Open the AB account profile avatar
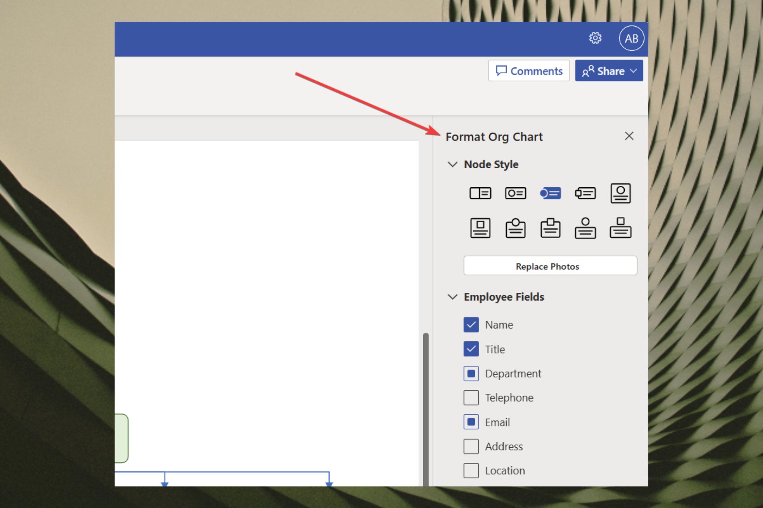The image size is (763, 508). pos(631,38)
